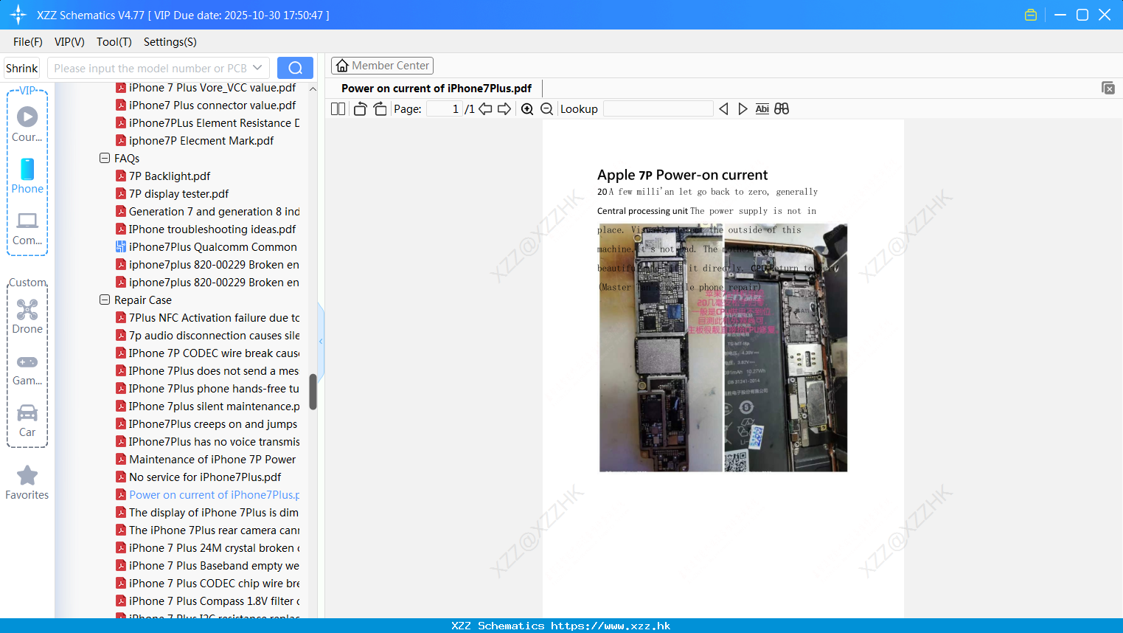Select the Computer sidebar category
The height and width of the screenshot is (633, 1123).
coord(27,229)
